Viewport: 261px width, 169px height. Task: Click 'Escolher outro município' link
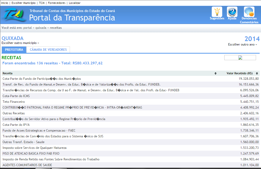coord(20,43)
